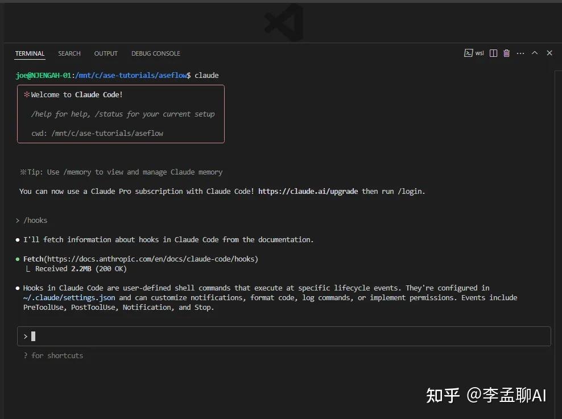Open the OUTPUT tab
Screen dimensions: 562x419
pyautogui.click(x=106, y=53)
